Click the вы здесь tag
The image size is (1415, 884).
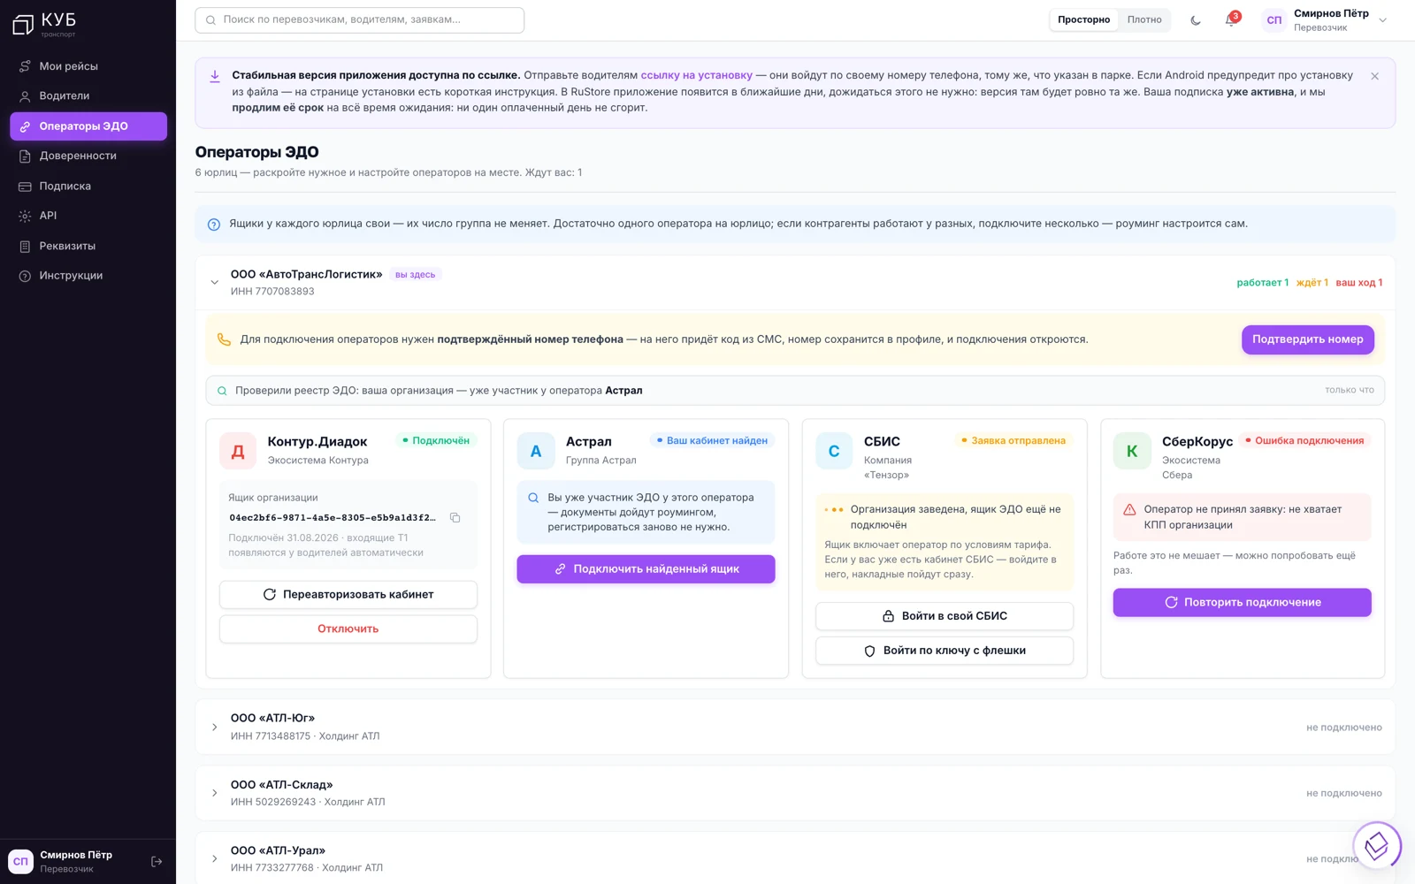[x=416, y=275]
